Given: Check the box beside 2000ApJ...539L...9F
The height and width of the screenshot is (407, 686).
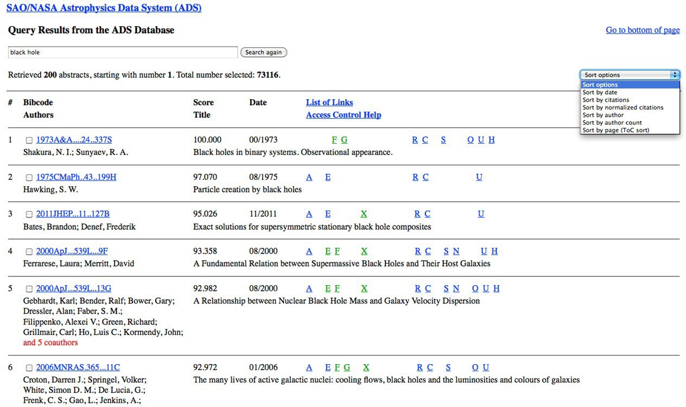Looking at the screenshot, I should point(29,251).
